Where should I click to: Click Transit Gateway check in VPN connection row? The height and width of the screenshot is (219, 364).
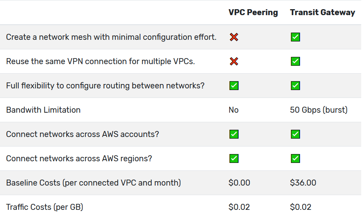(x=295, y=61)
